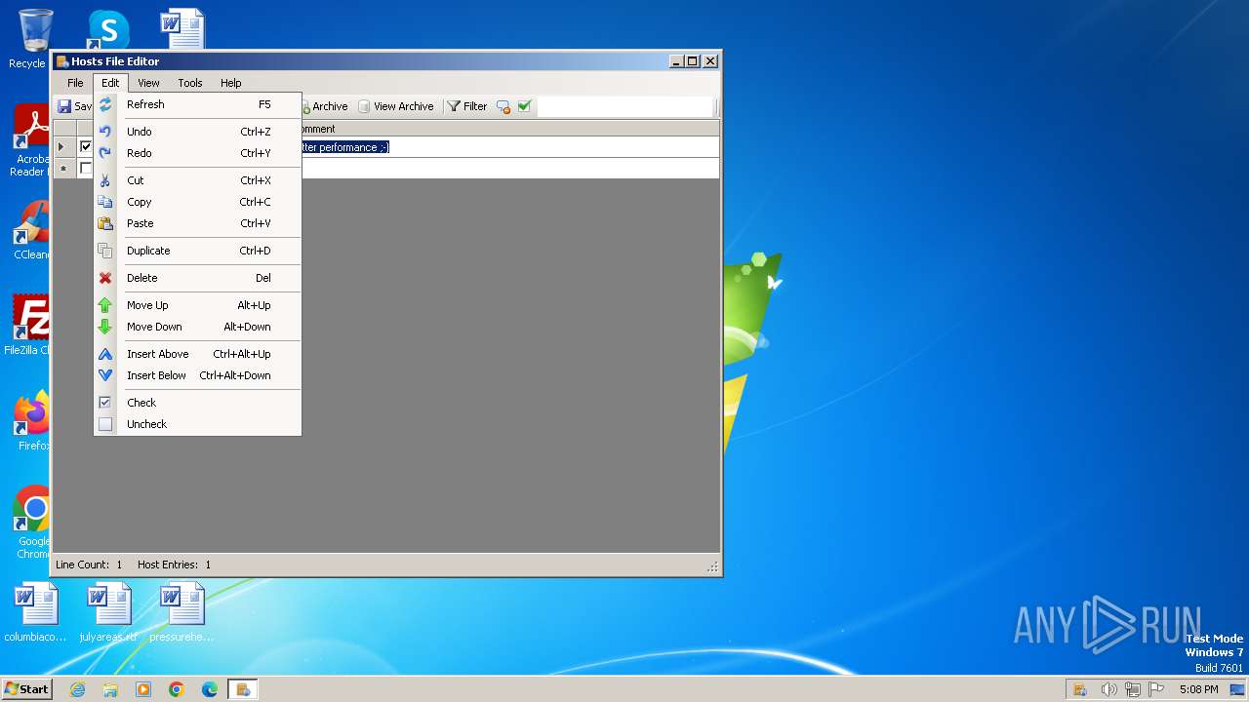Screen dimensions: 1249x702
Task: Click the green Move Down arrow icon
Action: pos(105,327)
